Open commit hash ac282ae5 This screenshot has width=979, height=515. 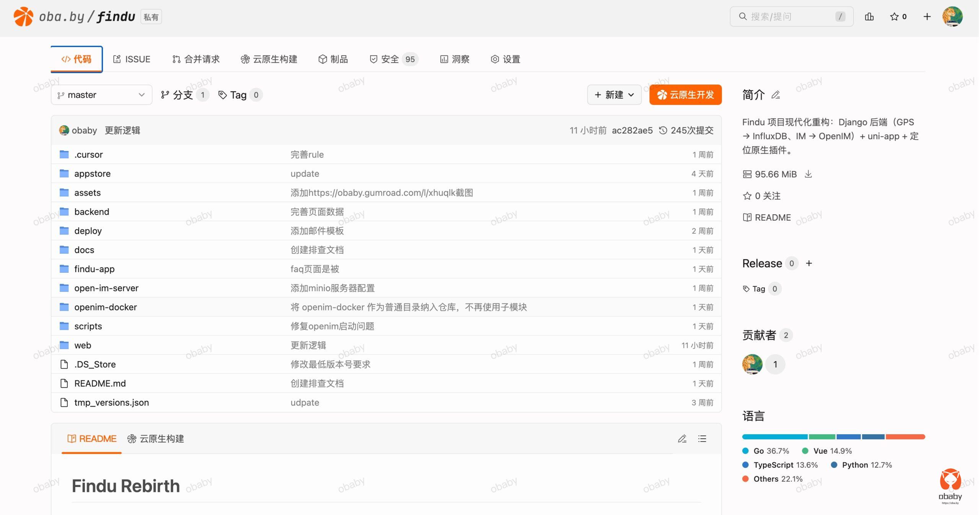tap(632, 130)
